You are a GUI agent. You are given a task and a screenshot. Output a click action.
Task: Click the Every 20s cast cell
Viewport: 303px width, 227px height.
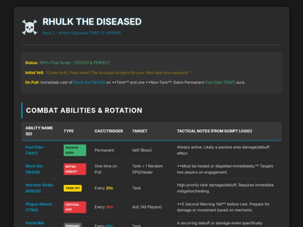[104, 188]
